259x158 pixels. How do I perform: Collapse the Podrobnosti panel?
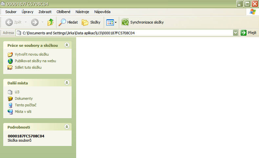67,127
